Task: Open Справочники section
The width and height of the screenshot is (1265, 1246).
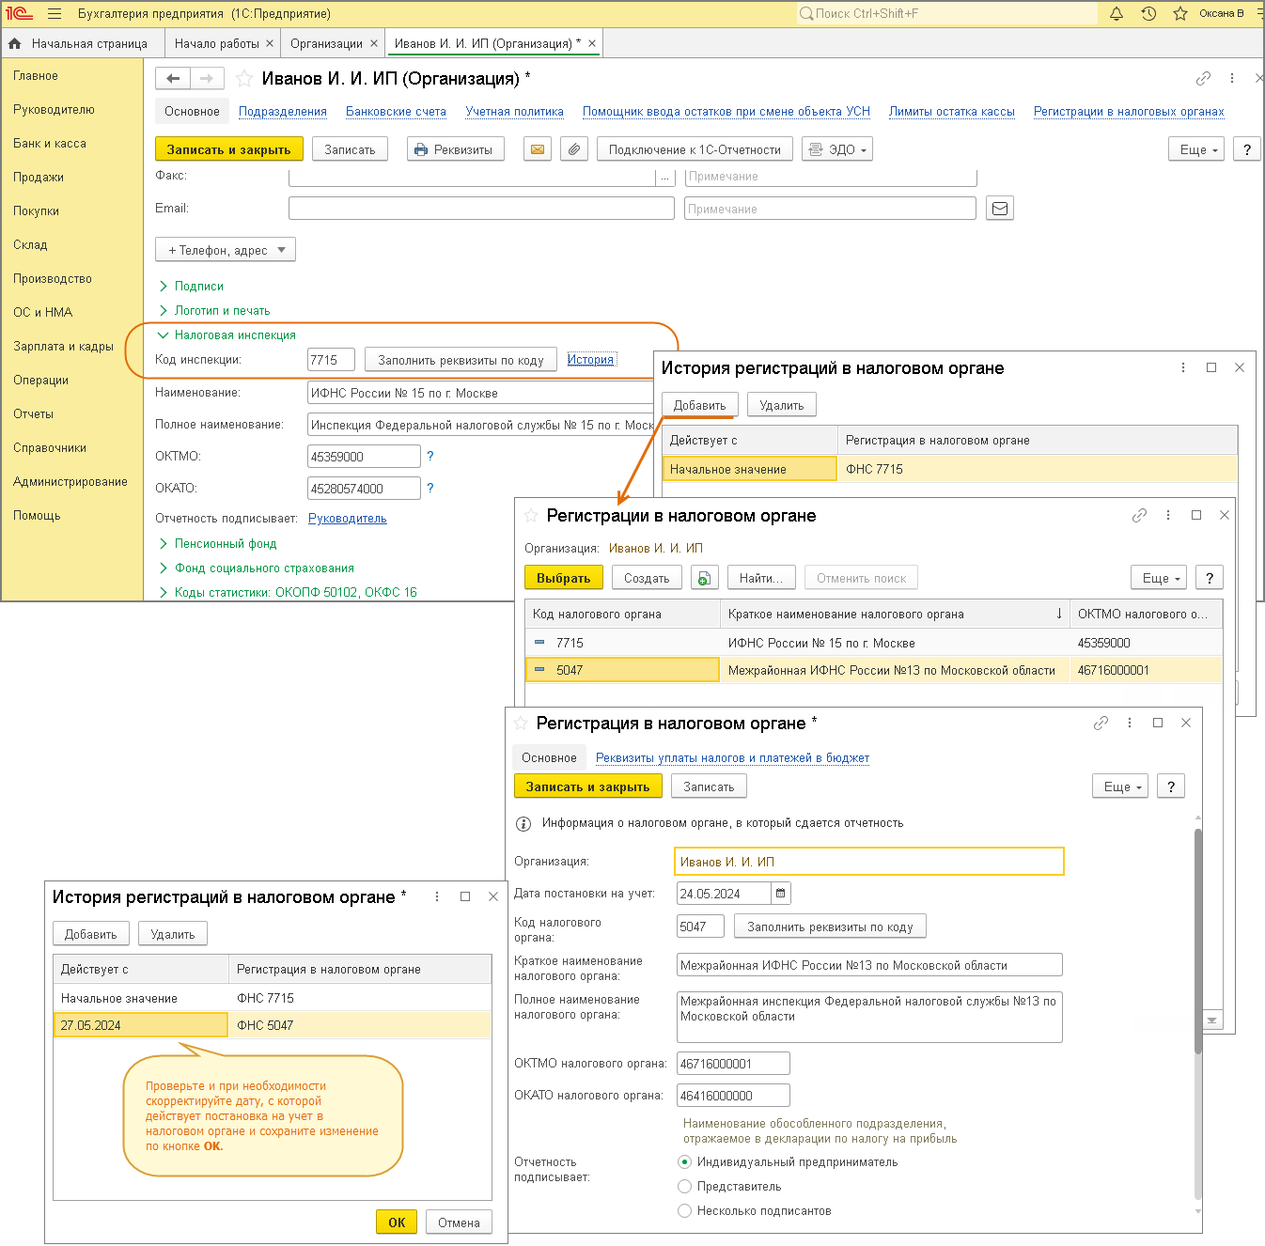Action: tap(50, 447)
